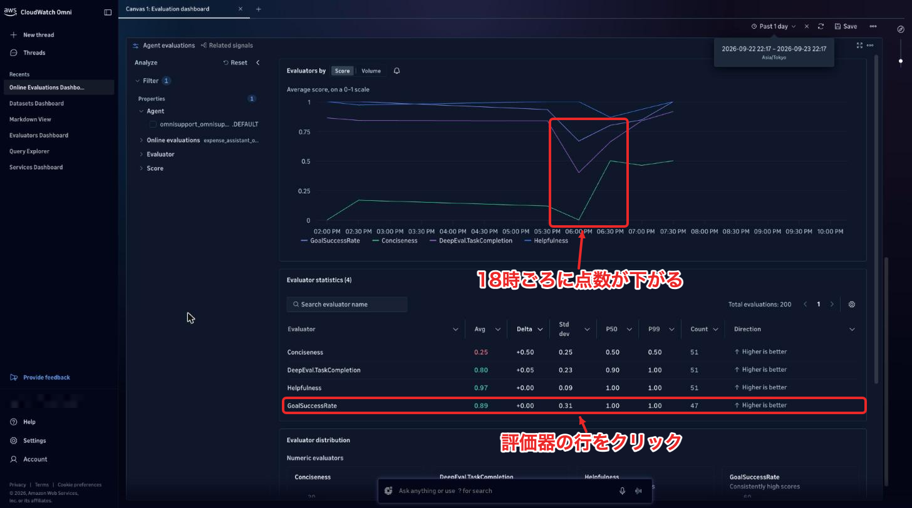
Task: Expand the Online evaluations filter
Action: (x=142, y=140)
